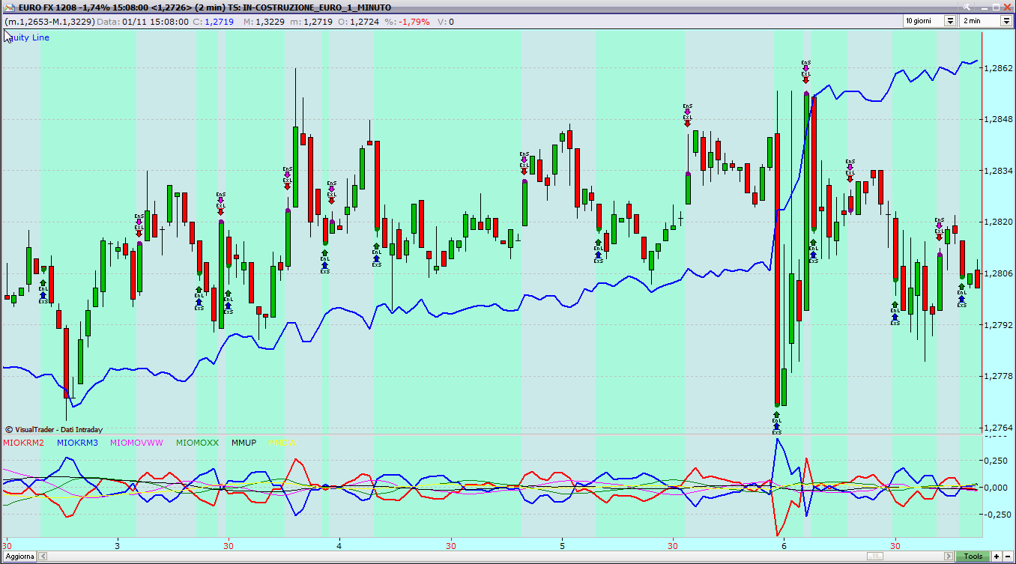Select the MIOMOXX indicator label
1016x564 pixels.
(x=197, y=443)
